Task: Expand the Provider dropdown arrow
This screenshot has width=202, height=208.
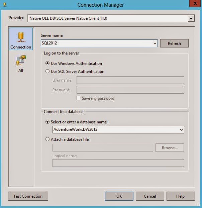Action: pos(191,18)
